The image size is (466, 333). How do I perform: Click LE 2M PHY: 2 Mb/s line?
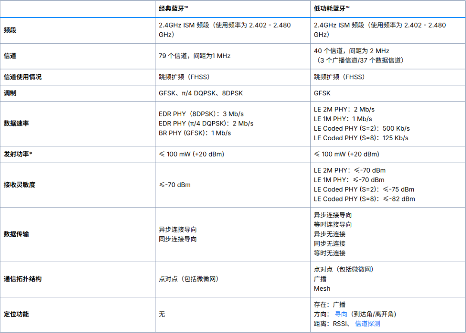tap(344, 109)
